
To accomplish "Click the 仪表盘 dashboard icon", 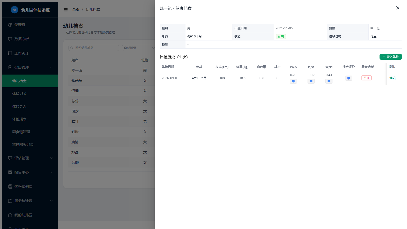I will point(10,25).
